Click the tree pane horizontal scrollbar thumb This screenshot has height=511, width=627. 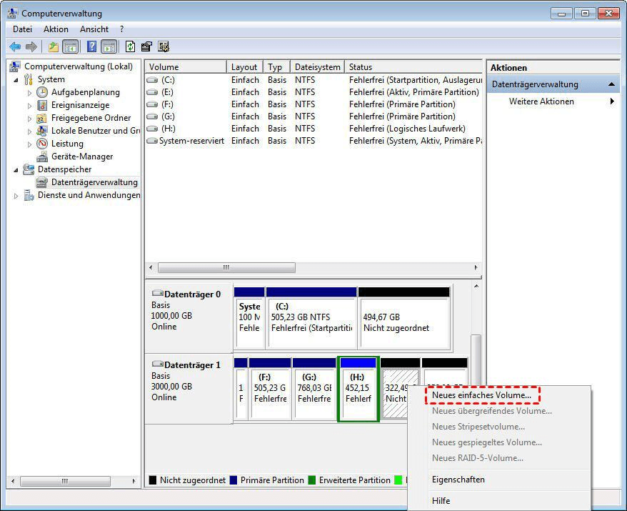[65, 481]
